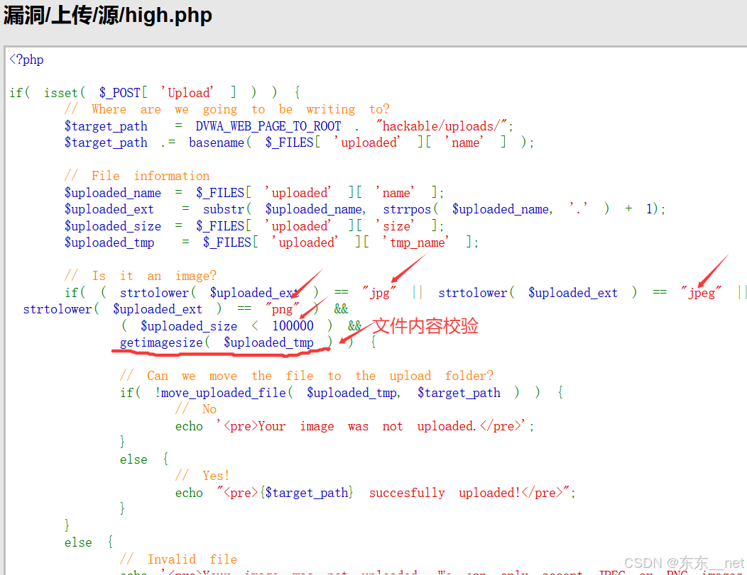Viewport: 747px width, 575px height.
Task: Select the substr( function name
Action: click(227, 209)
